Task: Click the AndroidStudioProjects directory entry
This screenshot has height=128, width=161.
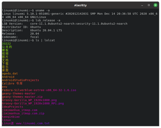Action: (x=20, y=80)
